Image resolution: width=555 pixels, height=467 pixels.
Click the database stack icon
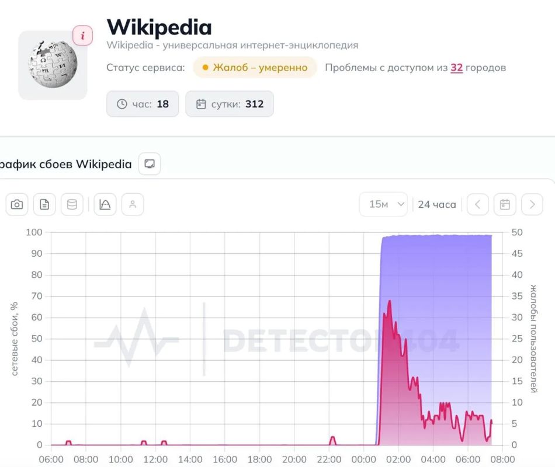72,204
